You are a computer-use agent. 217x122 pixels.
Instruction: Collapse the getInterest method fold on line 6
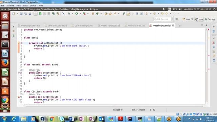tap(23, 43)
